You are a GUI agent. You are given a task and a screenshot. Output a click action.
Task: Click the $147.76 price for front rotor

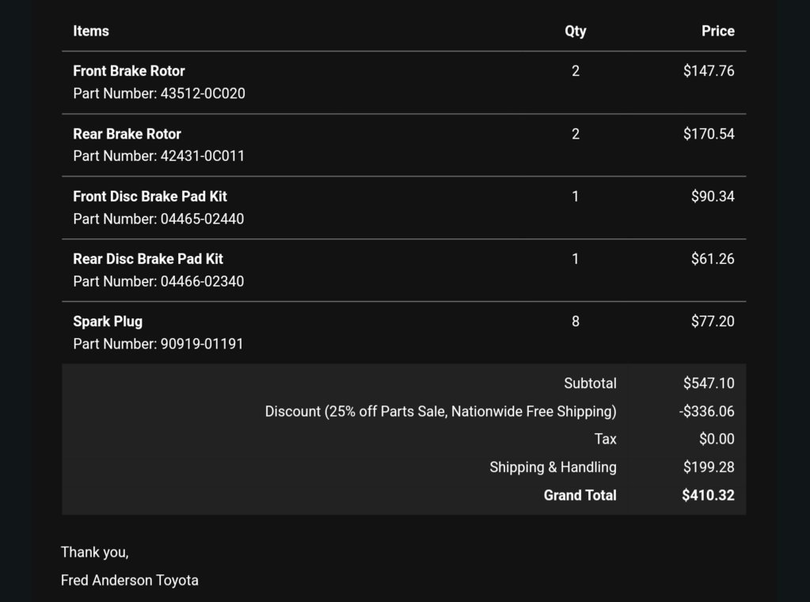[709, 70]
